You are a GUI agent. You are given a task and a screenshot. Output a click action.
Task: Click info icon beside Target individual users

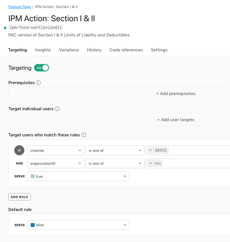click(57, 109)
